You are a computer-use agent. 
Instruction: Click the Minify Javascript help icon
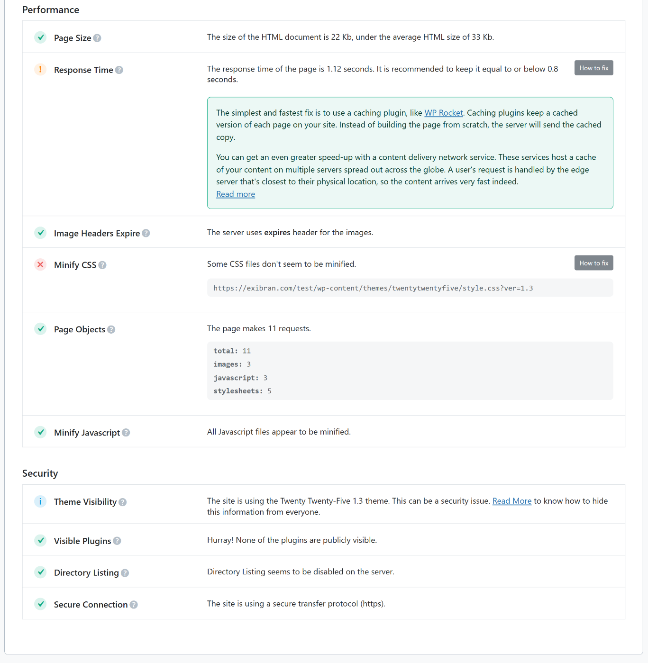point(126,433)
